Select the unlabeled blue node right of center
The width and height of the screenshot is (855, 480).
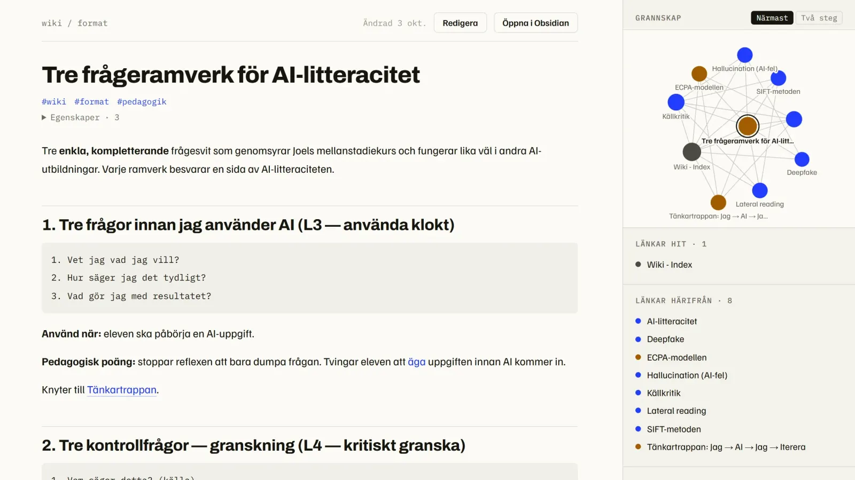pos(794,119)
